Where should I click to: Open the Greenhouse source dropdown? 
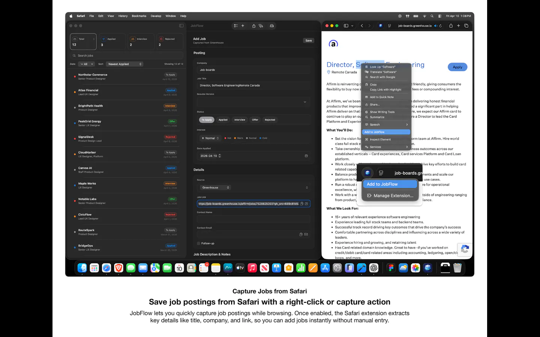pyautogui.click(x=215, y=188)
